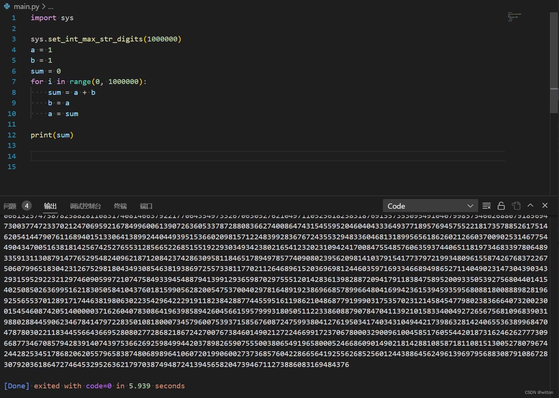
Task: Click the Python file icon in breadcrumb
Action: click(x=7, y=6)
